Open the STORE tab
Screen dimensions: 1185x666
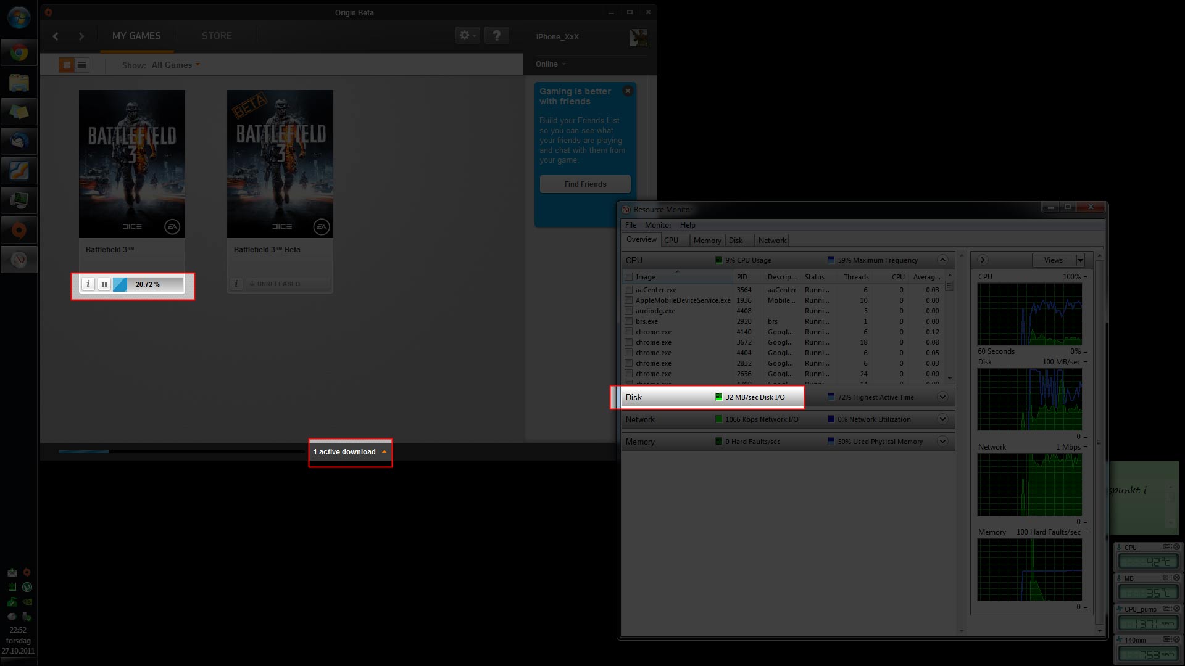pos(217,36)
